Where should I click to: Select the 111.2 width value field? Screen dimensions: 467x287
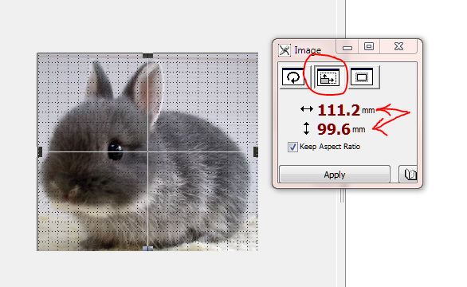click(339, 110)
